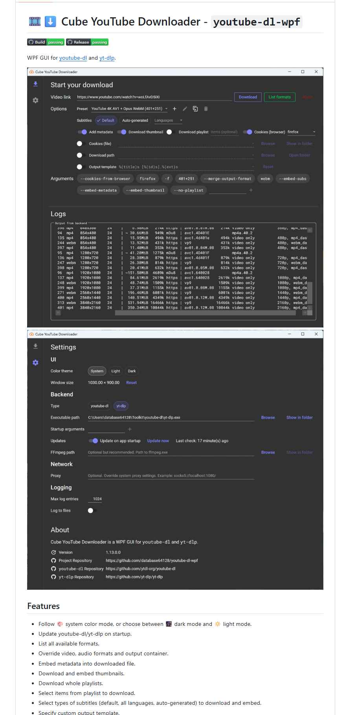Viewport: 345px width, 715px height.
Task: Add a new preset with plus icon
Action: tap(174, 109)
